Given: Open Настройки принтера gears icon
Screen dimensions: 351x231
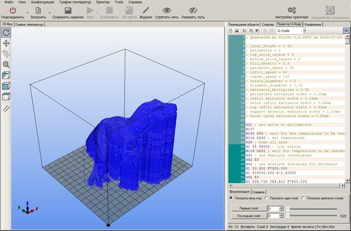Looking at the screenshot, I should pos(292,11).
